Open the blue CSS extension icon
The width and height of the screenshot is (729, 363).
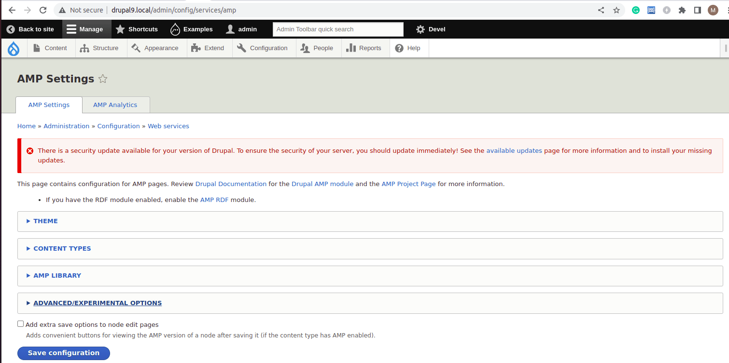coord(651,10)
